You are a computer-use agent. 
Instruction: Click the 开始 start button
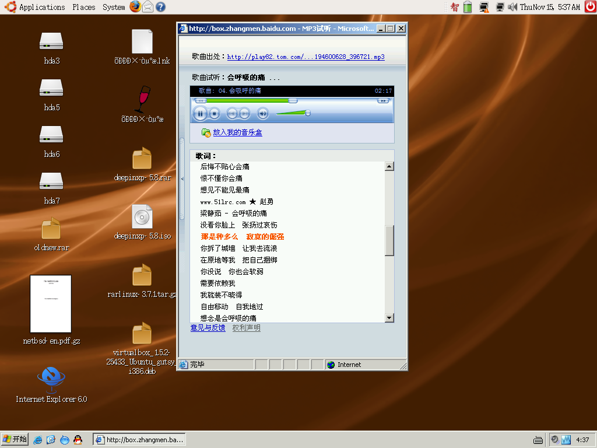(15, 439)
